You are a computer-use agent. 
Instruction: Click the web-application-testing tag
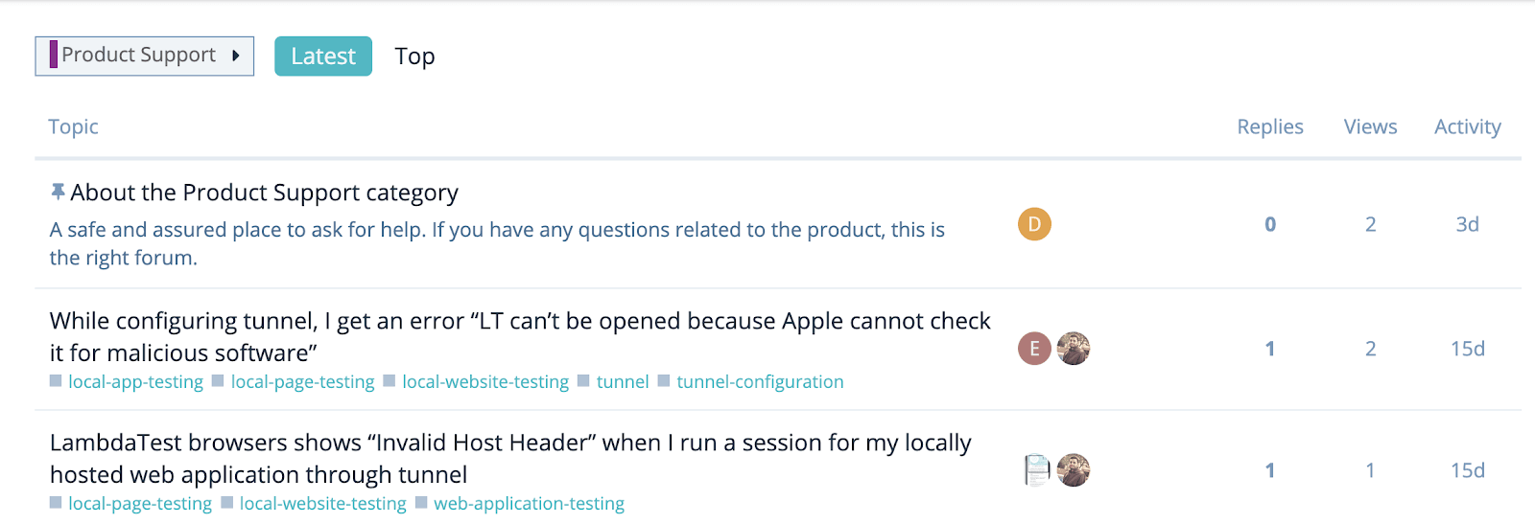pyautogui.click(x=529, y=504)
